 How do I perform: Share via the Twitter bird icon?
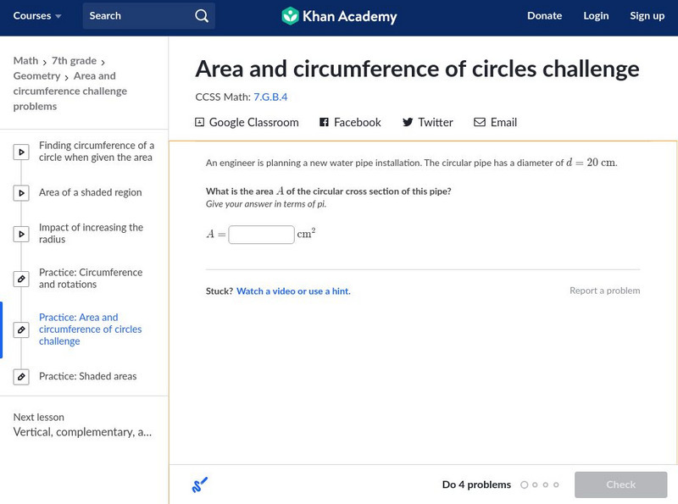(x=408, y=123)
